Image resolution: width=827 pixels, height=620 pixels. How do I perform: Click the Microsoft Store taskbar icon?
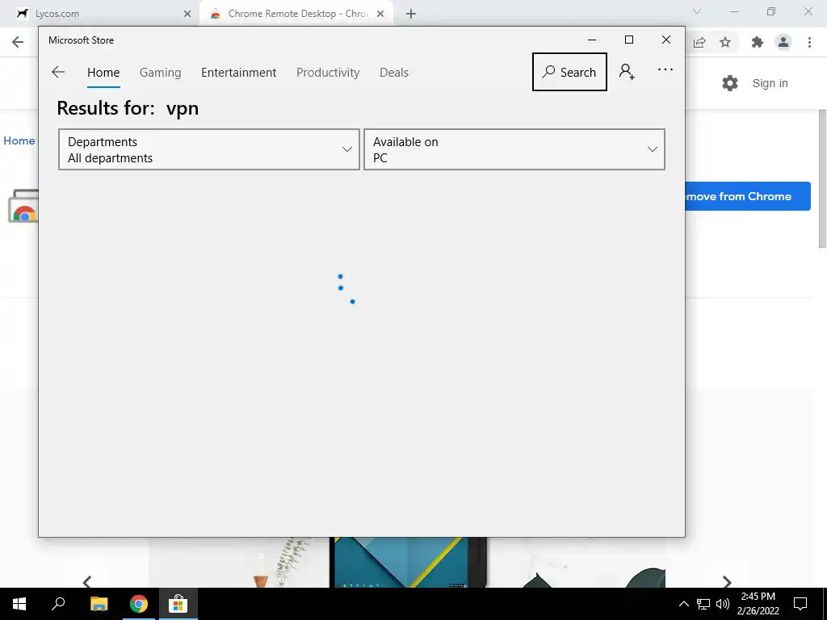(178, 604)
